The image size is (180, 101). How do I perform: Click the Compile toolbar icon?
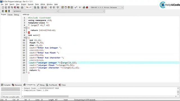(62, 8)
